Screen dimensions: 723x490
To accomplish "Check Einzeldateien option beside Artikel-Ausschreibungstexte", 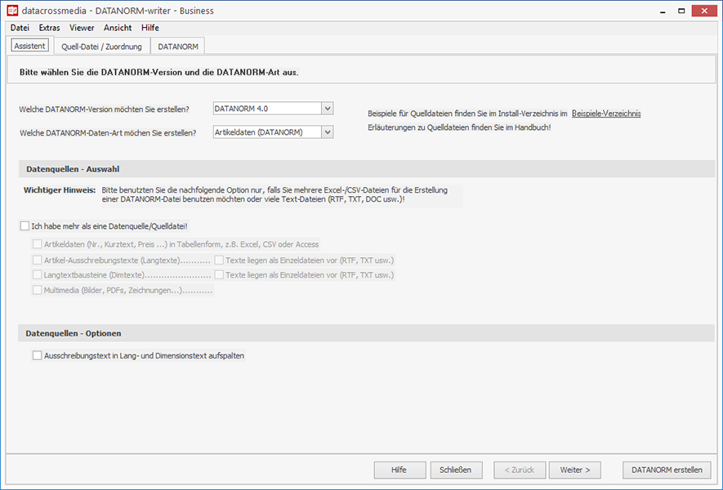I will tap(219, 260).
